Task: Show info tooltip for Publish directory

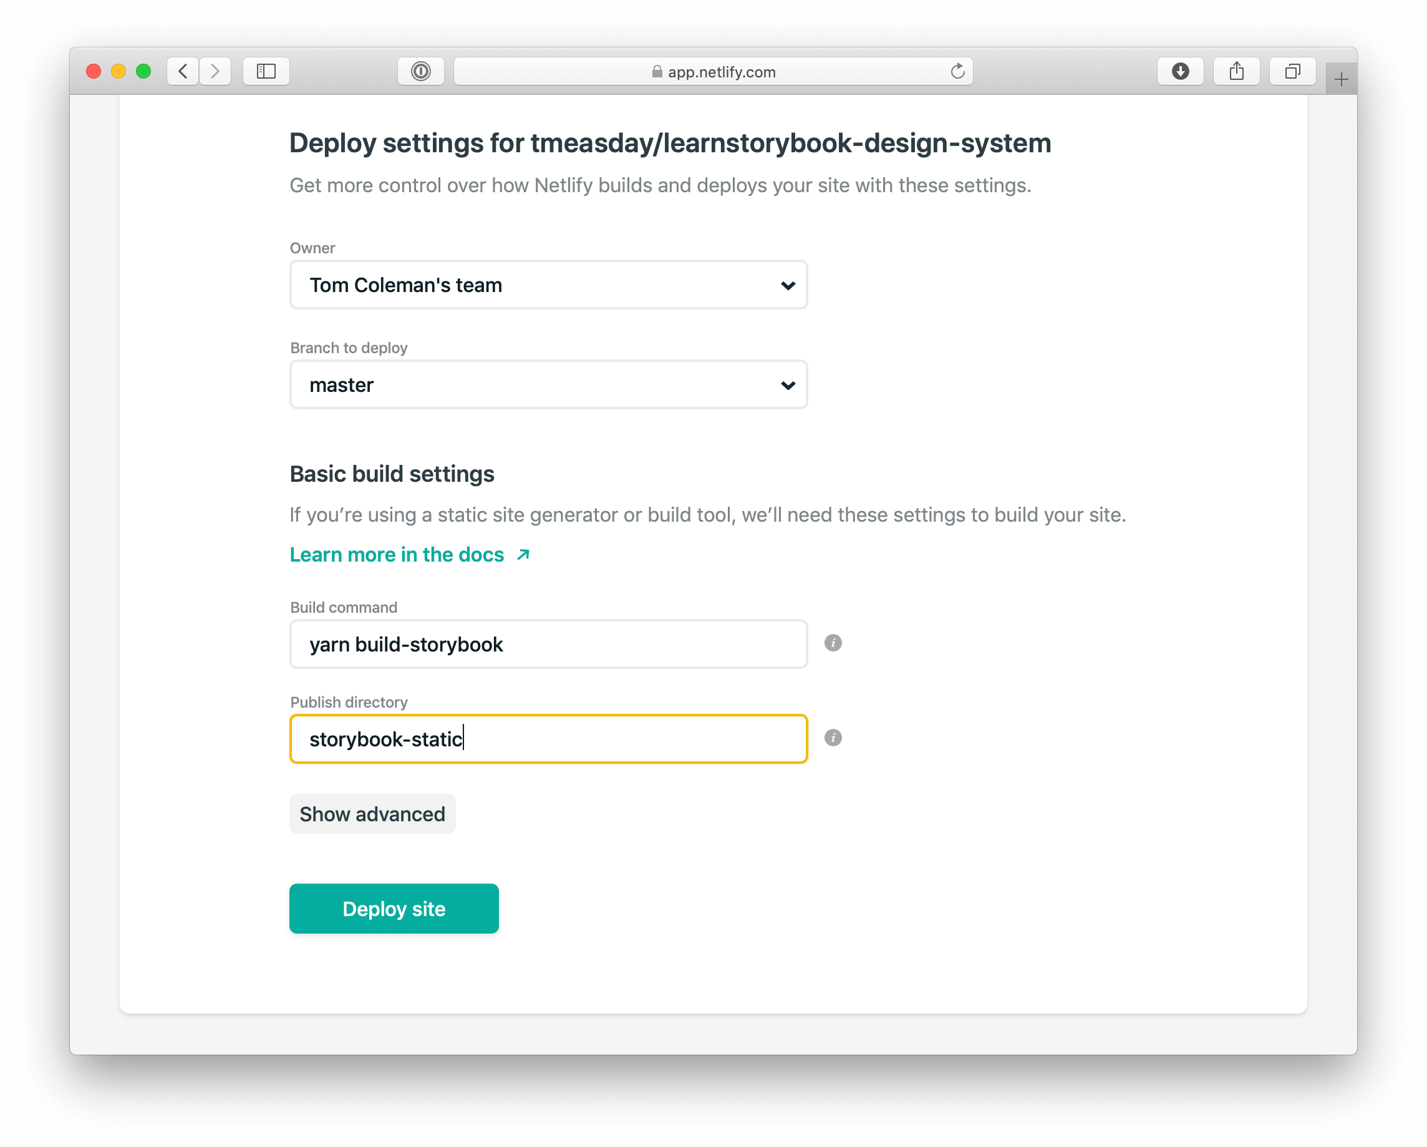Action: [833, 738]
